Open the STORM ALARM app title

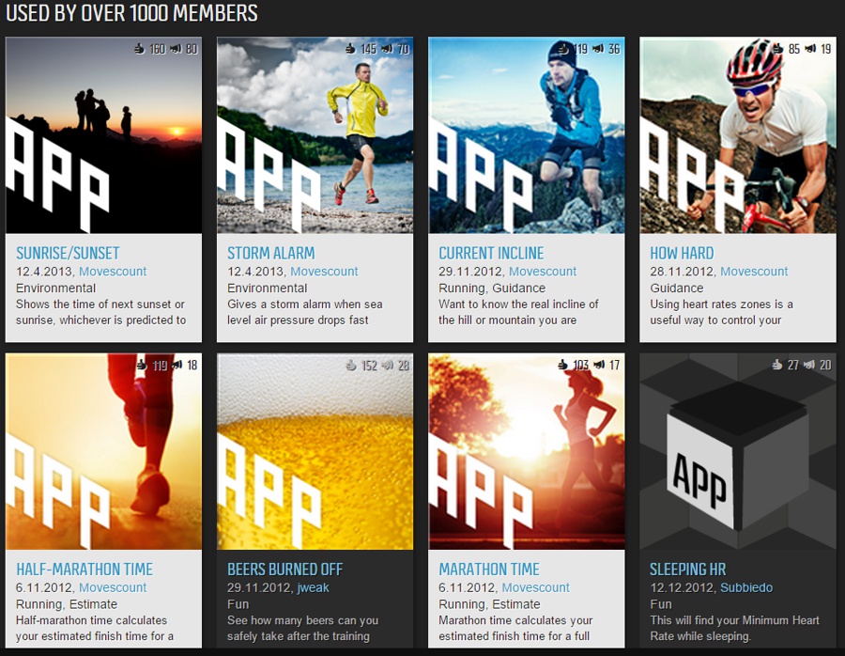click(x=271, y=253)
